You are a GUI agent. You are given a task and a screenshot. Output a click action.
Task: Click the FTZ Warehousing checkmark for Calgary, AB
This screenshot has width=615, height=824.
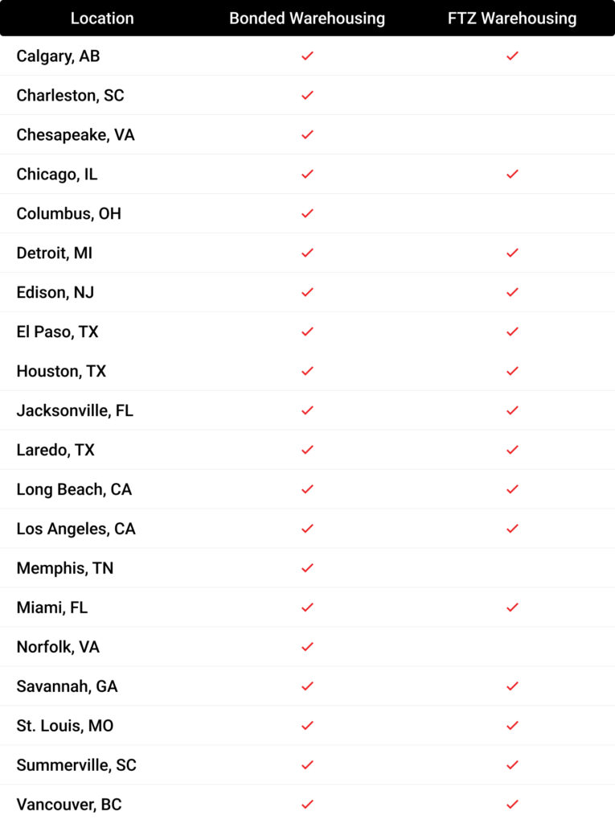click(512, 56)
